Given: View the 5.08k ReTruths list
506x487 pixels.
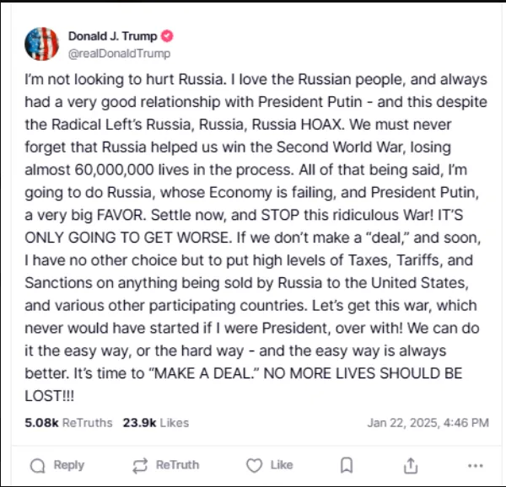Looking at the screenshot, I should tap(68, 422).
